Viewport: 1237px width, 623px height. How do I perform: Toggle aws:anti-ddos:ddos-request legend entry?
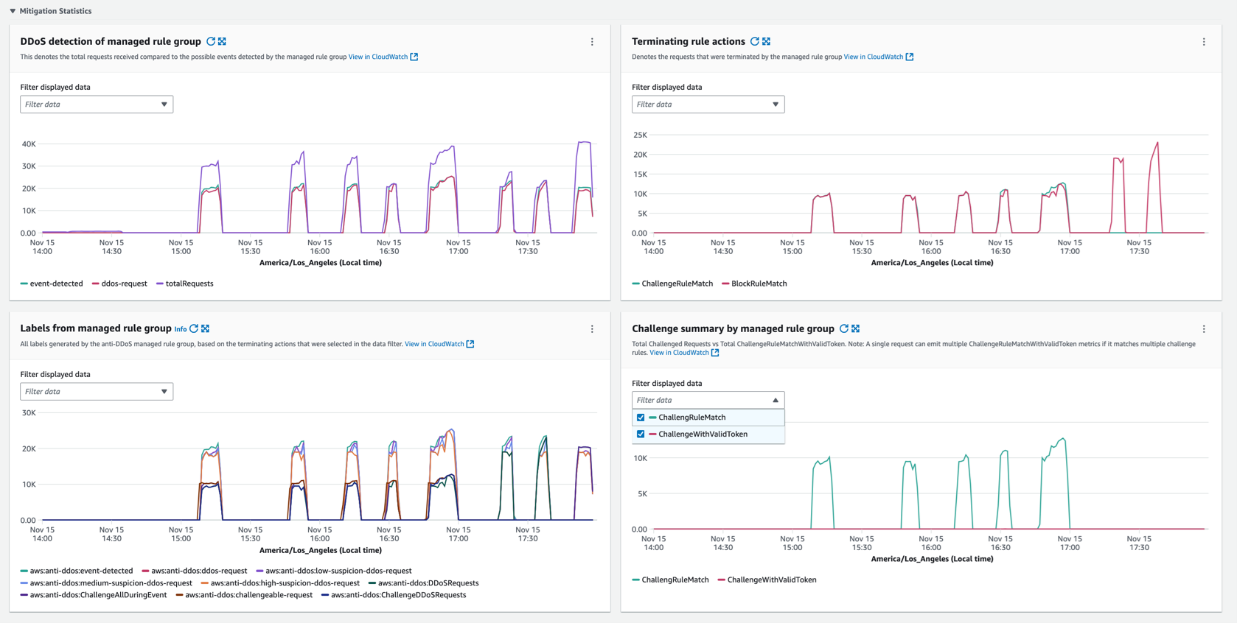point(195,571)
